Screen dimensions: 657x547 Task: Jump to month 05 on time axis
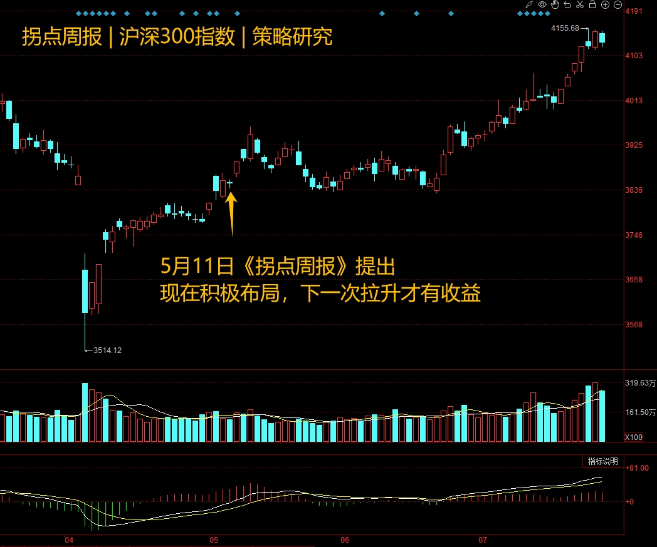click(214, 540)
